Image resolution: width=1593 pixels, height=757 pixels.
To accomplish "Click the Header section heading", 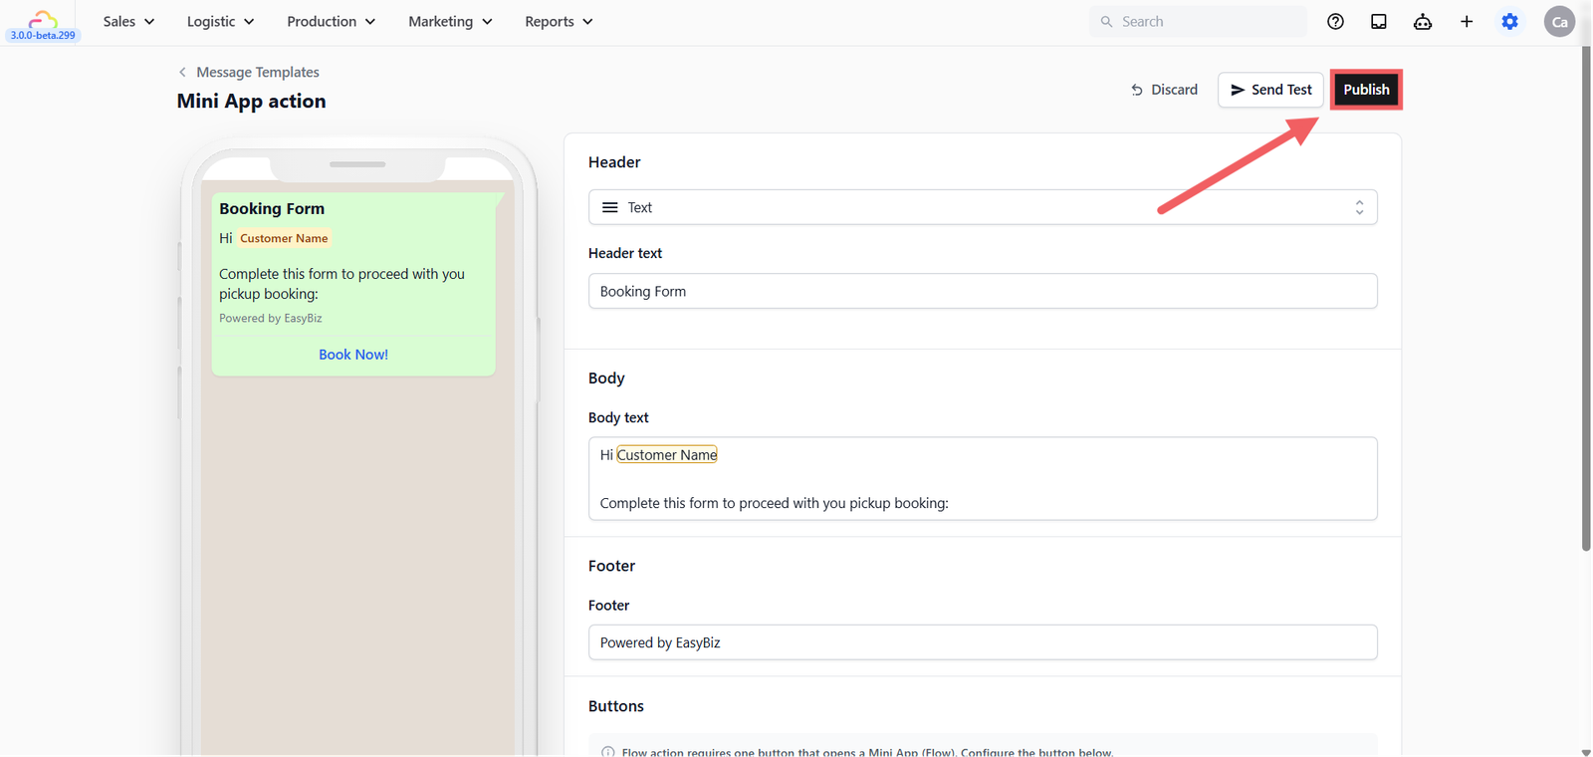I will [614, 162].
